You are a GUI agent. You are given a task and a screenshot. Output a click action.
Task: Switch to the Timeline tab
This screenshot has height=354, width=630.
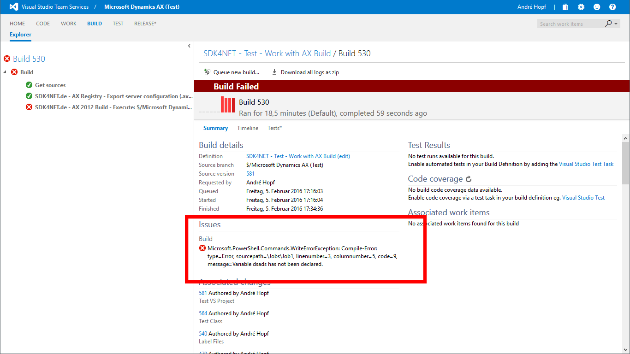pyautogui.click(x=248, y=128)
